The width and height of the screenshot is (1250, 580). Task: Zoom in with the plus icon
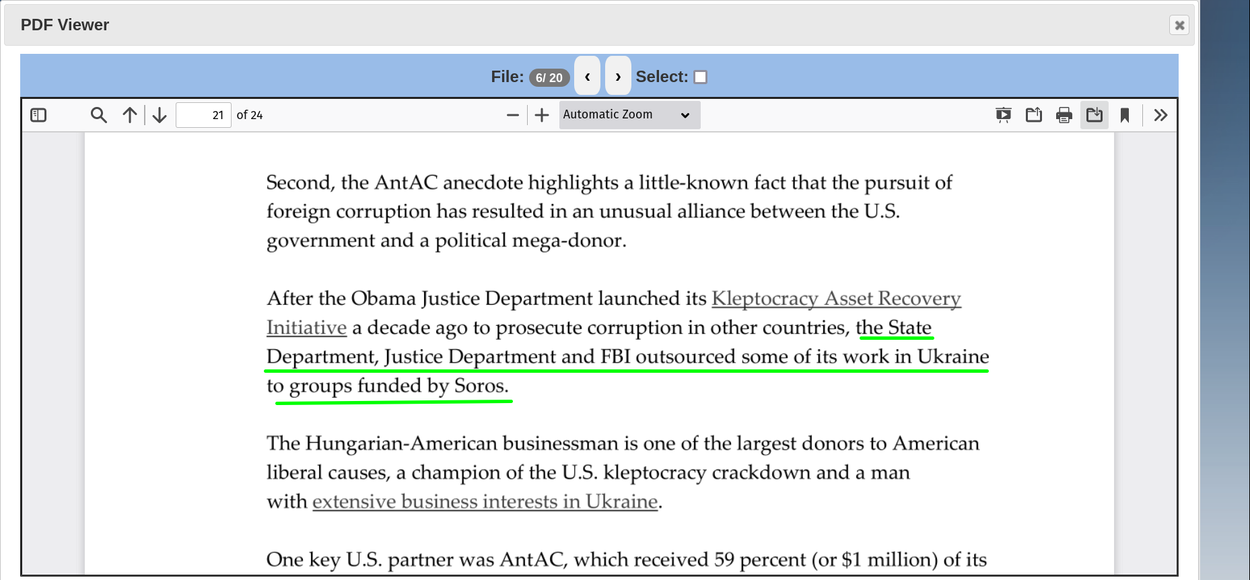pyautogui.click(x=542, y=115)
